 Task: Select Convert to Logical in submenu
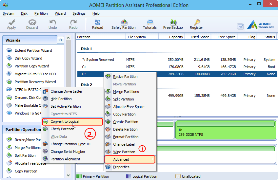(x=72, y=122)
